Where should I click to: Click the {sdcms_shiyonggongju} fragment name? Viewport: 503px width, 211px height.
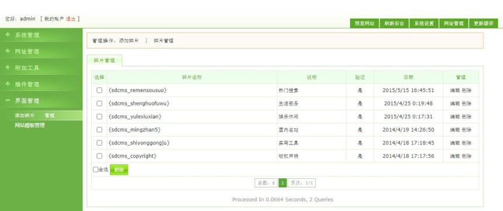pos(139,143)
